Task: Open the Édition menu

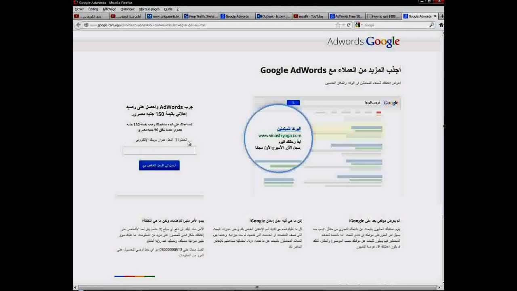Action: coord(93,9)
